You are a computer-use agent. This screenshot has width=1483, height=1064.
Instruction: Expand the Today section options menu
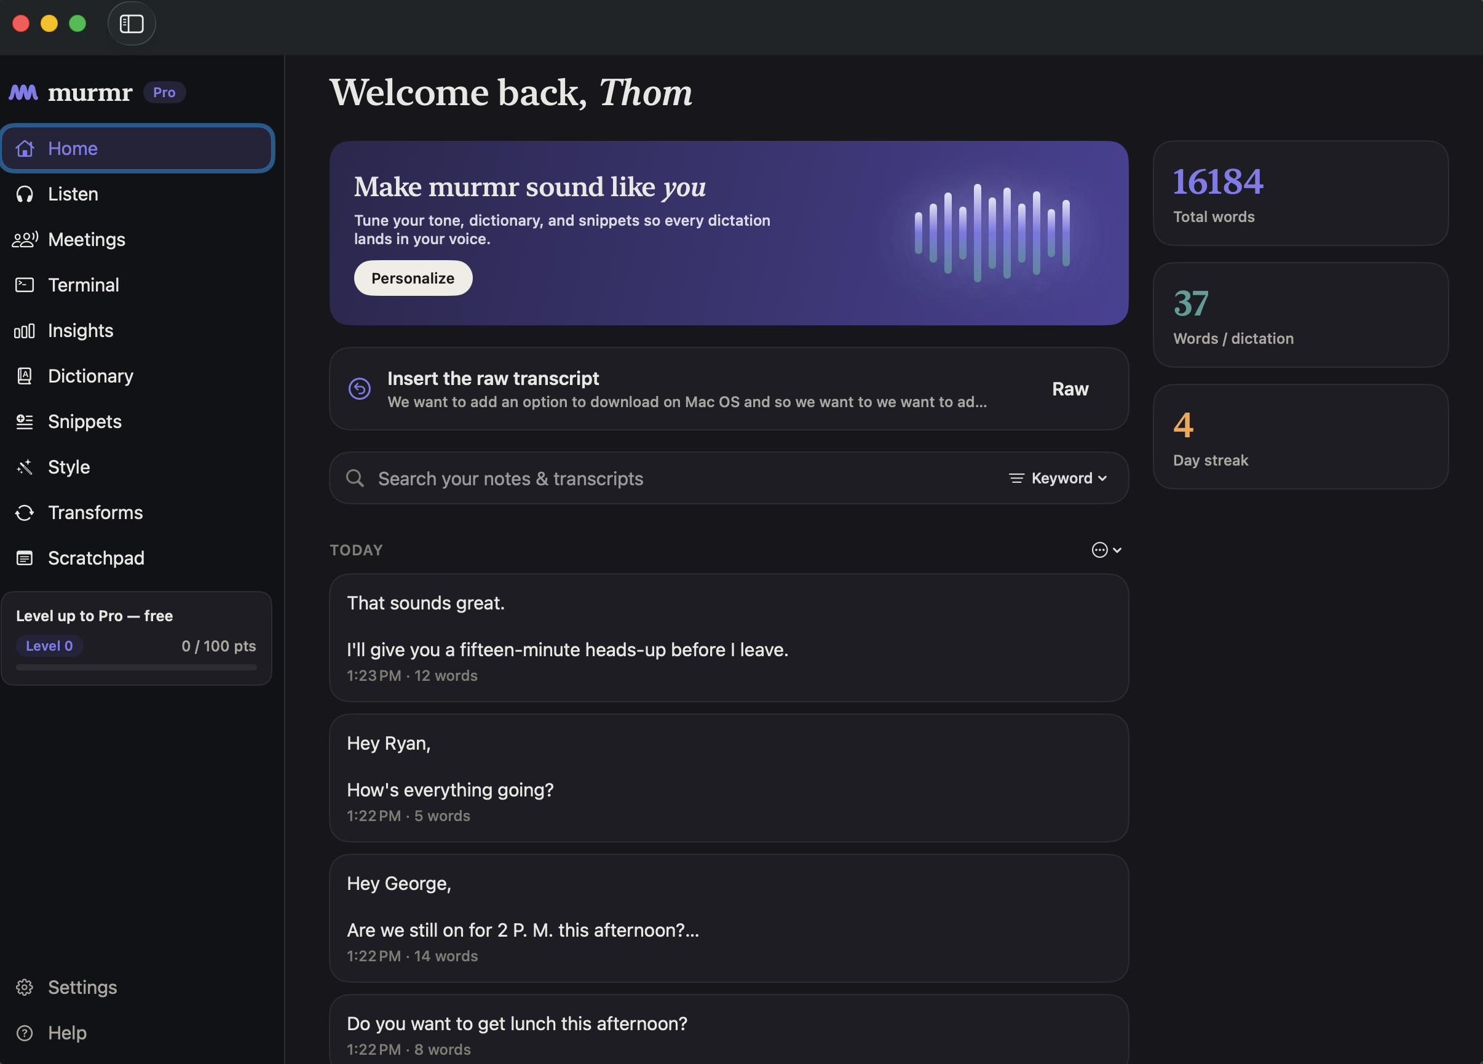click(1106, 550)
